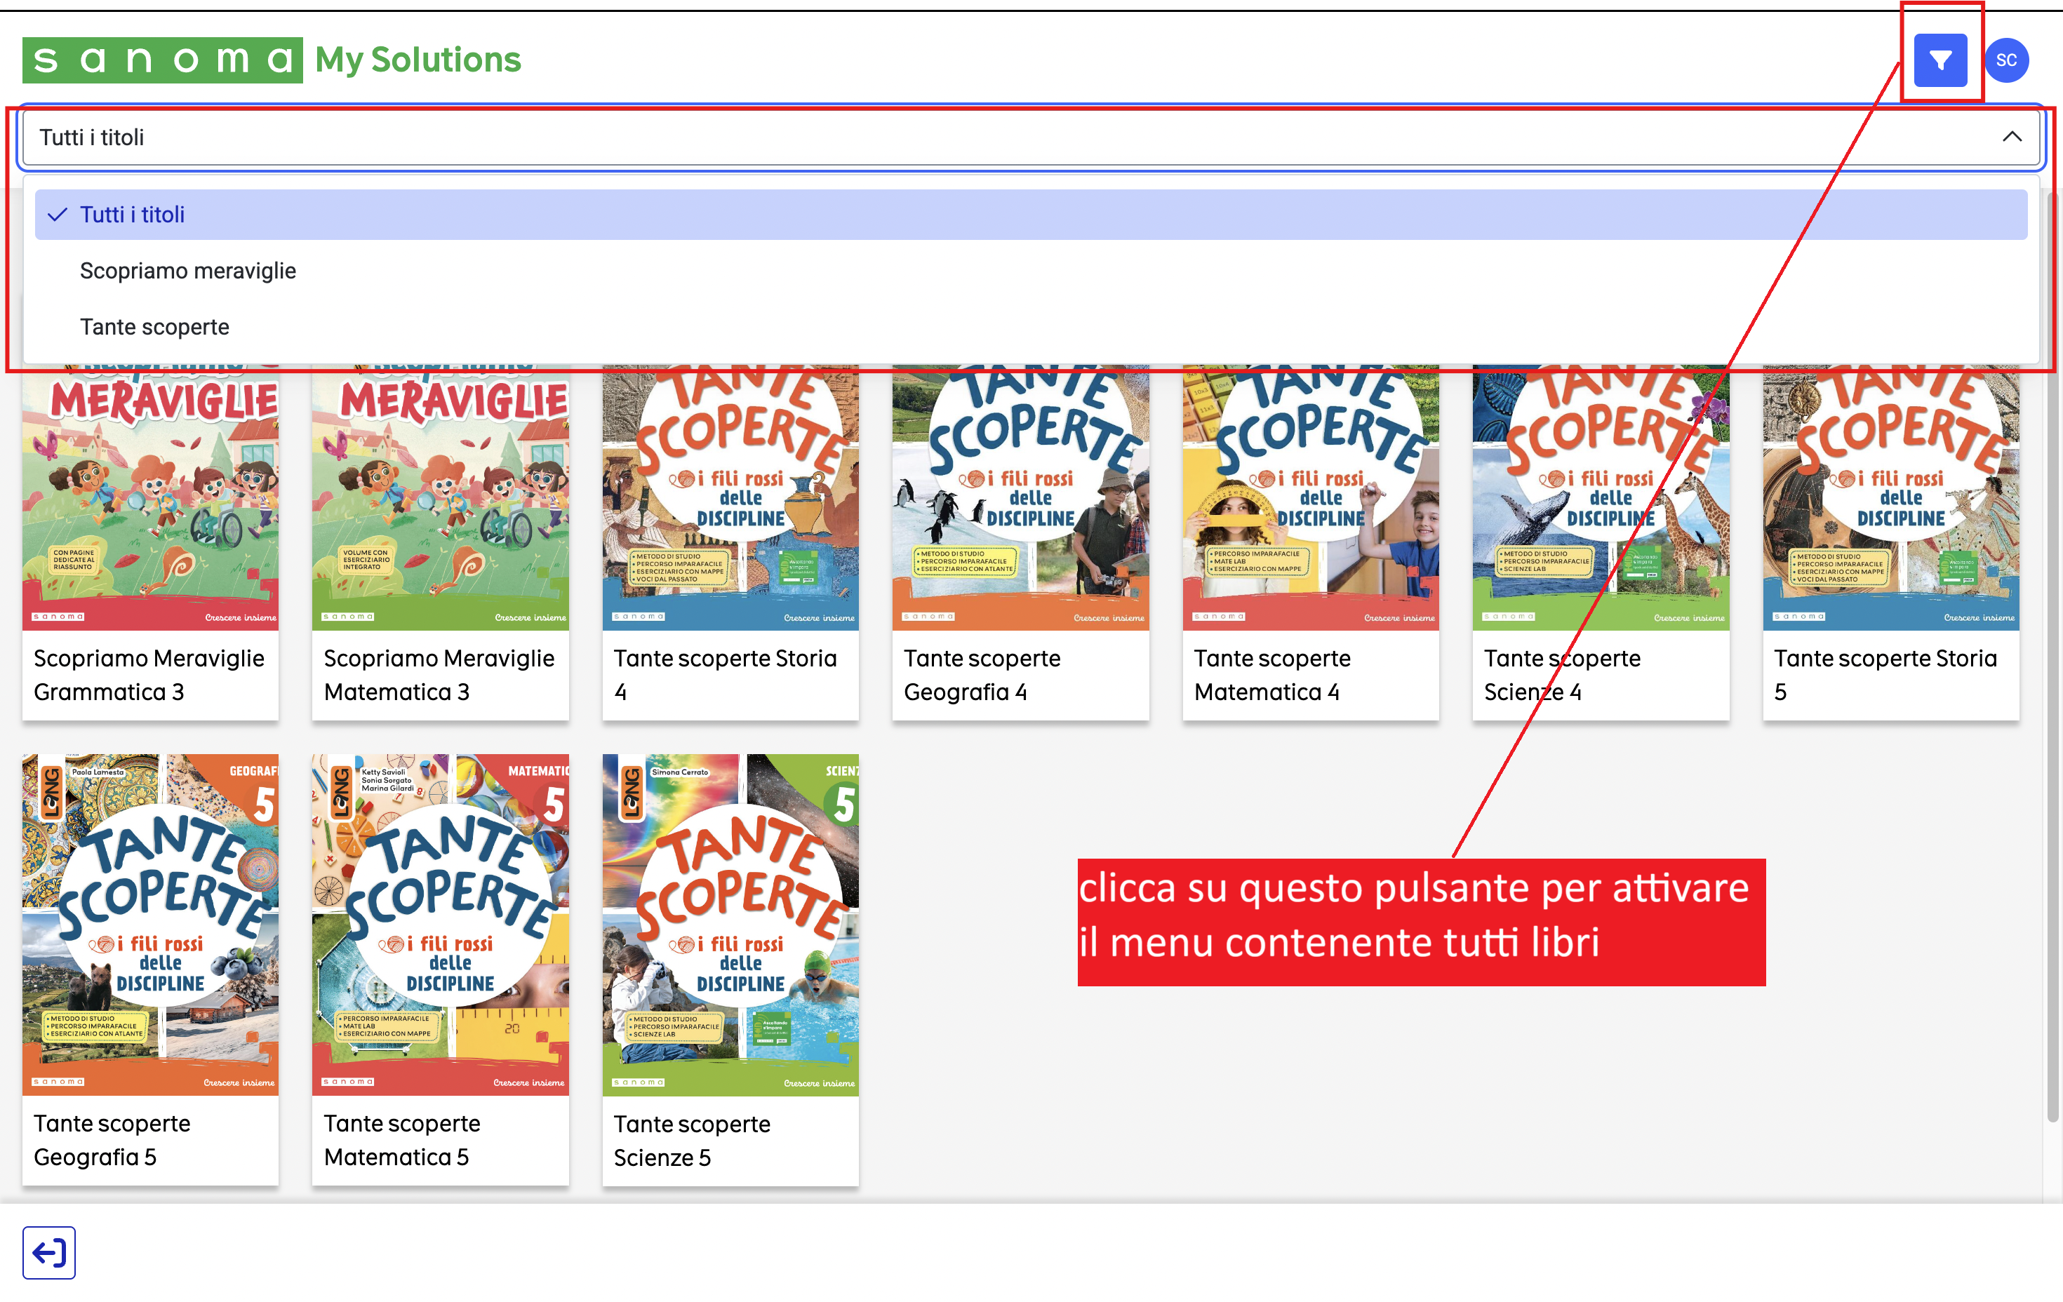
Task: Open Tante scoperte Storia 5 cover
Action: coord(1890,497)
